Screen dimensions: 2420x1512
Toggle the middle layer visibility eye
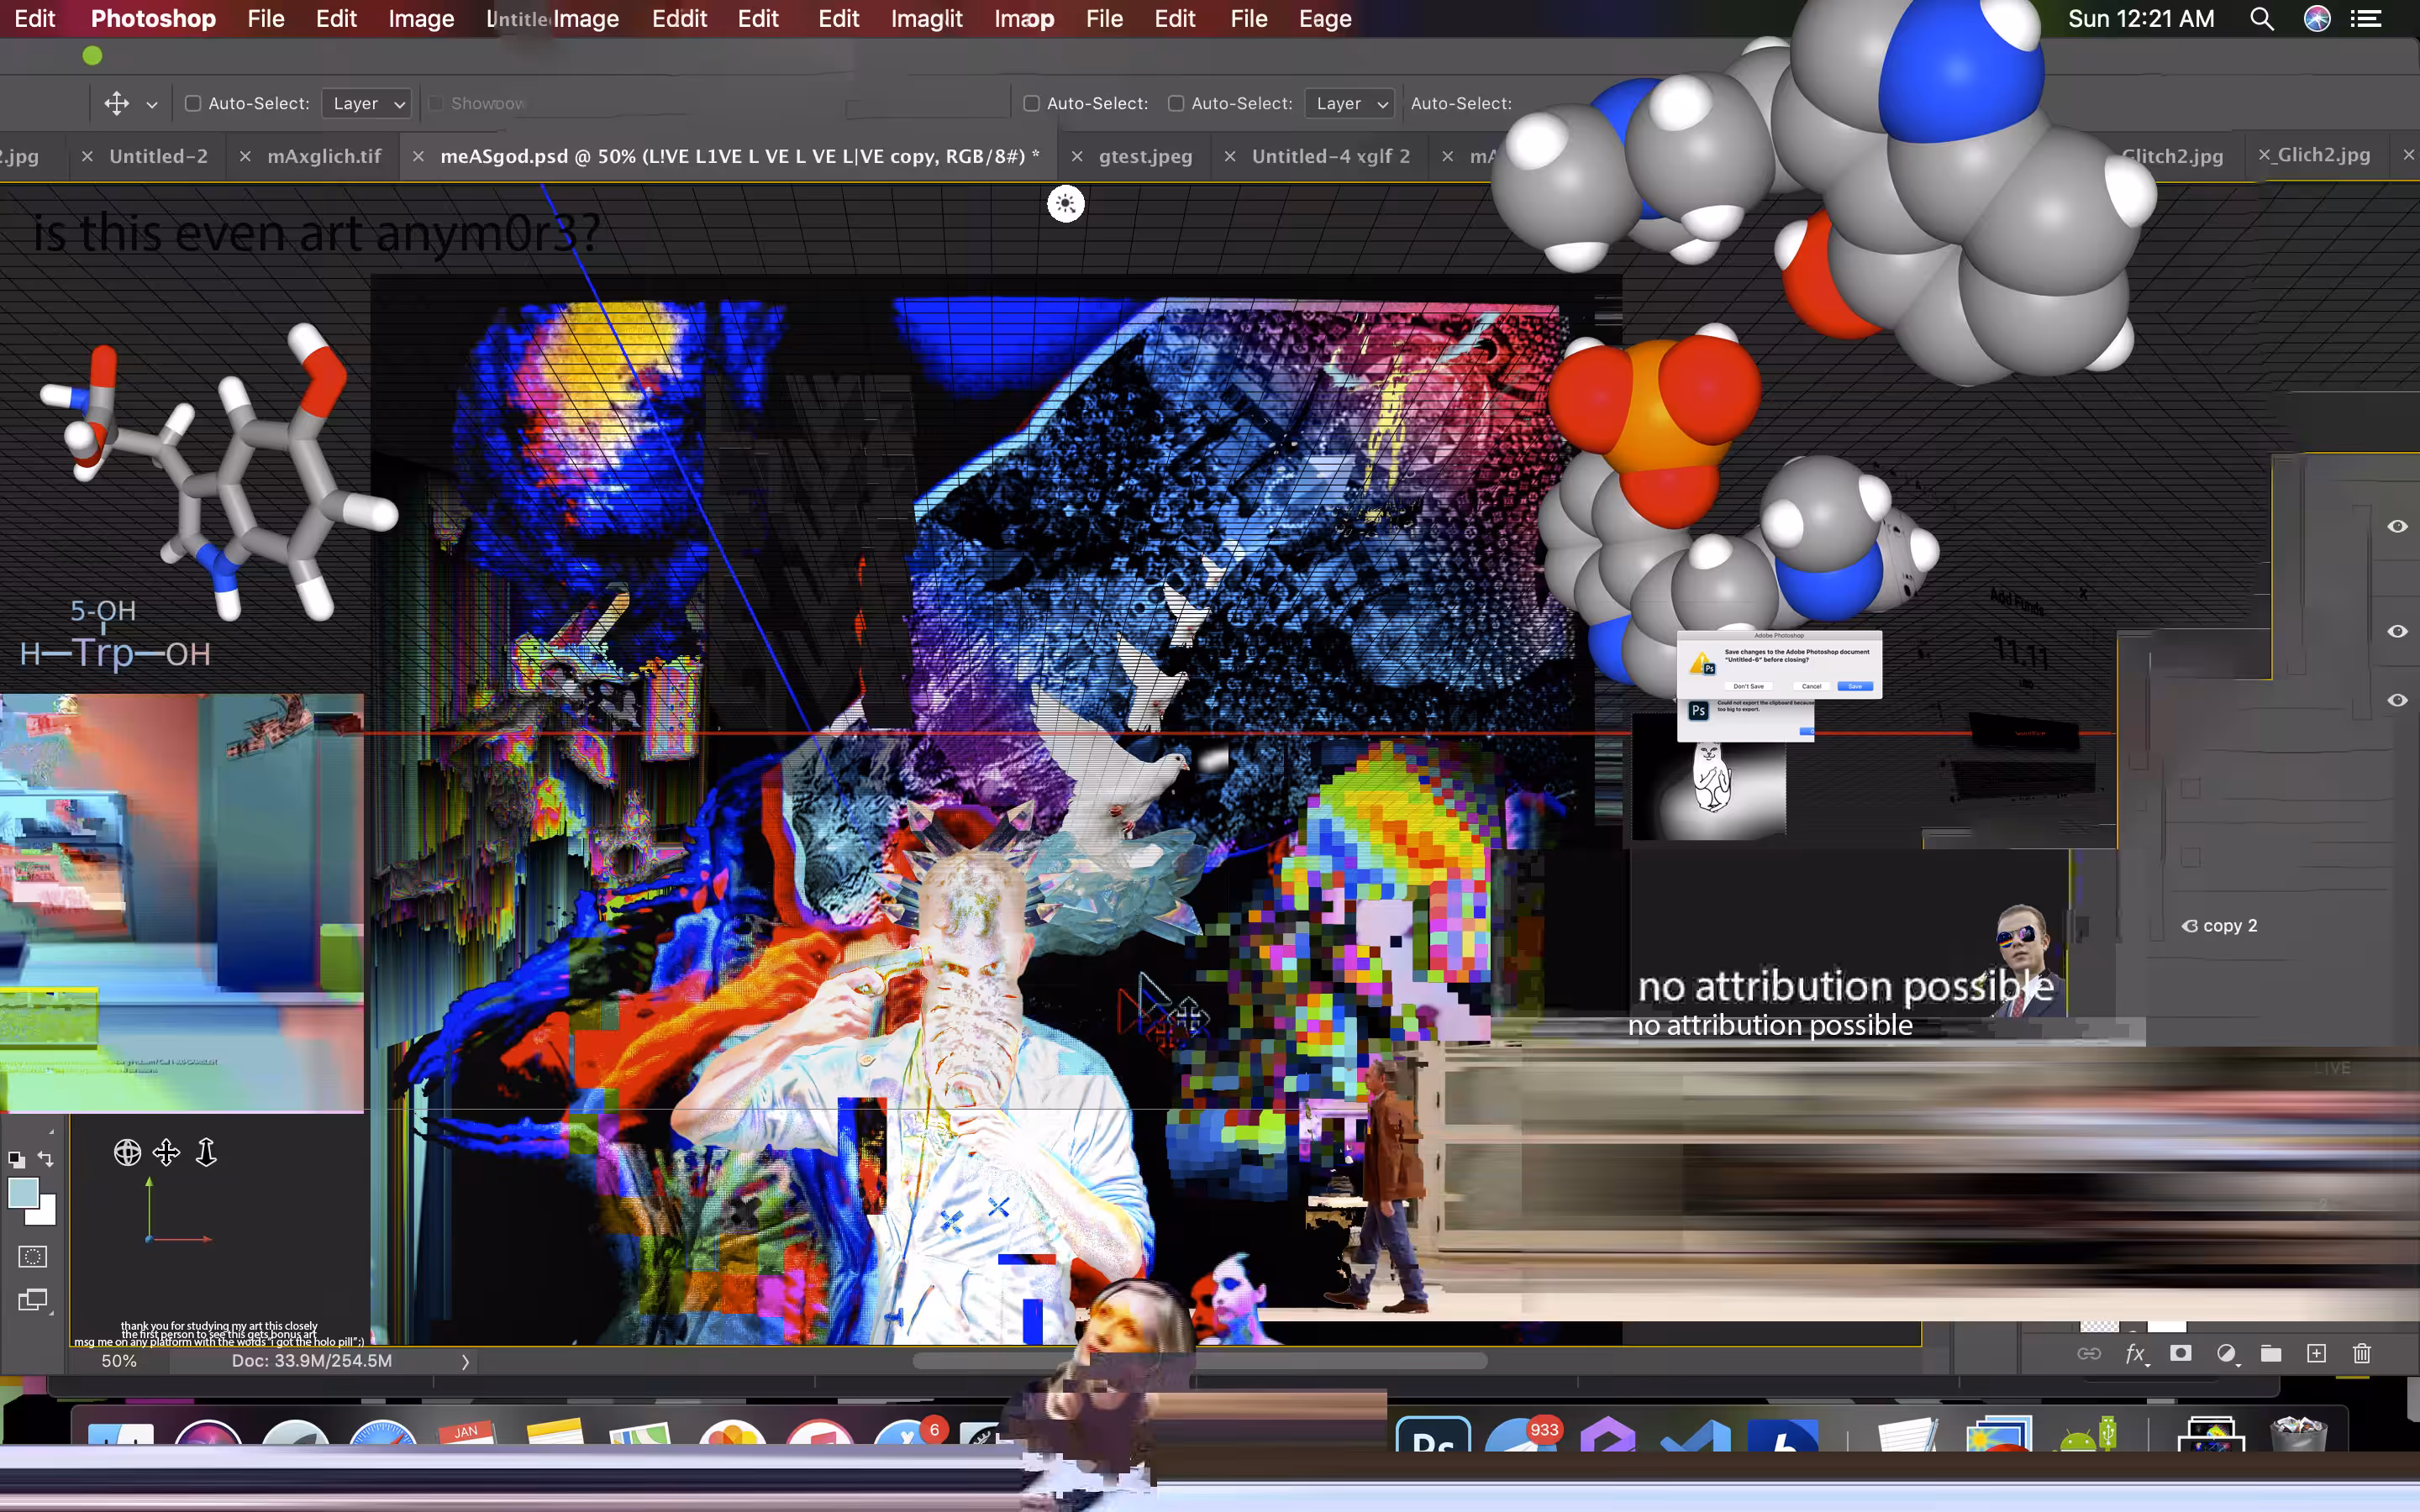[x=2397, y=631]
